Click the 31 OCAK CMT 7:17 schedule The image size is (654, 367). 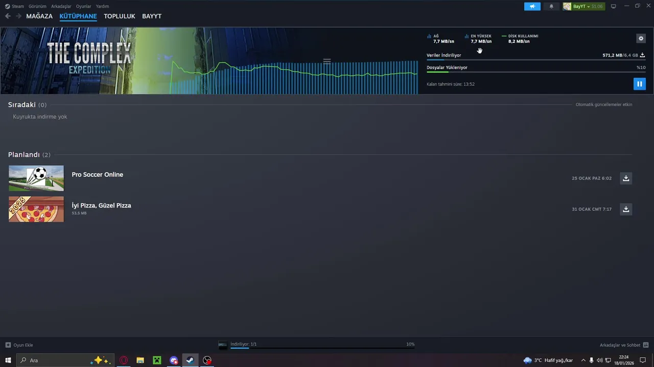click(x=592, y=209)
